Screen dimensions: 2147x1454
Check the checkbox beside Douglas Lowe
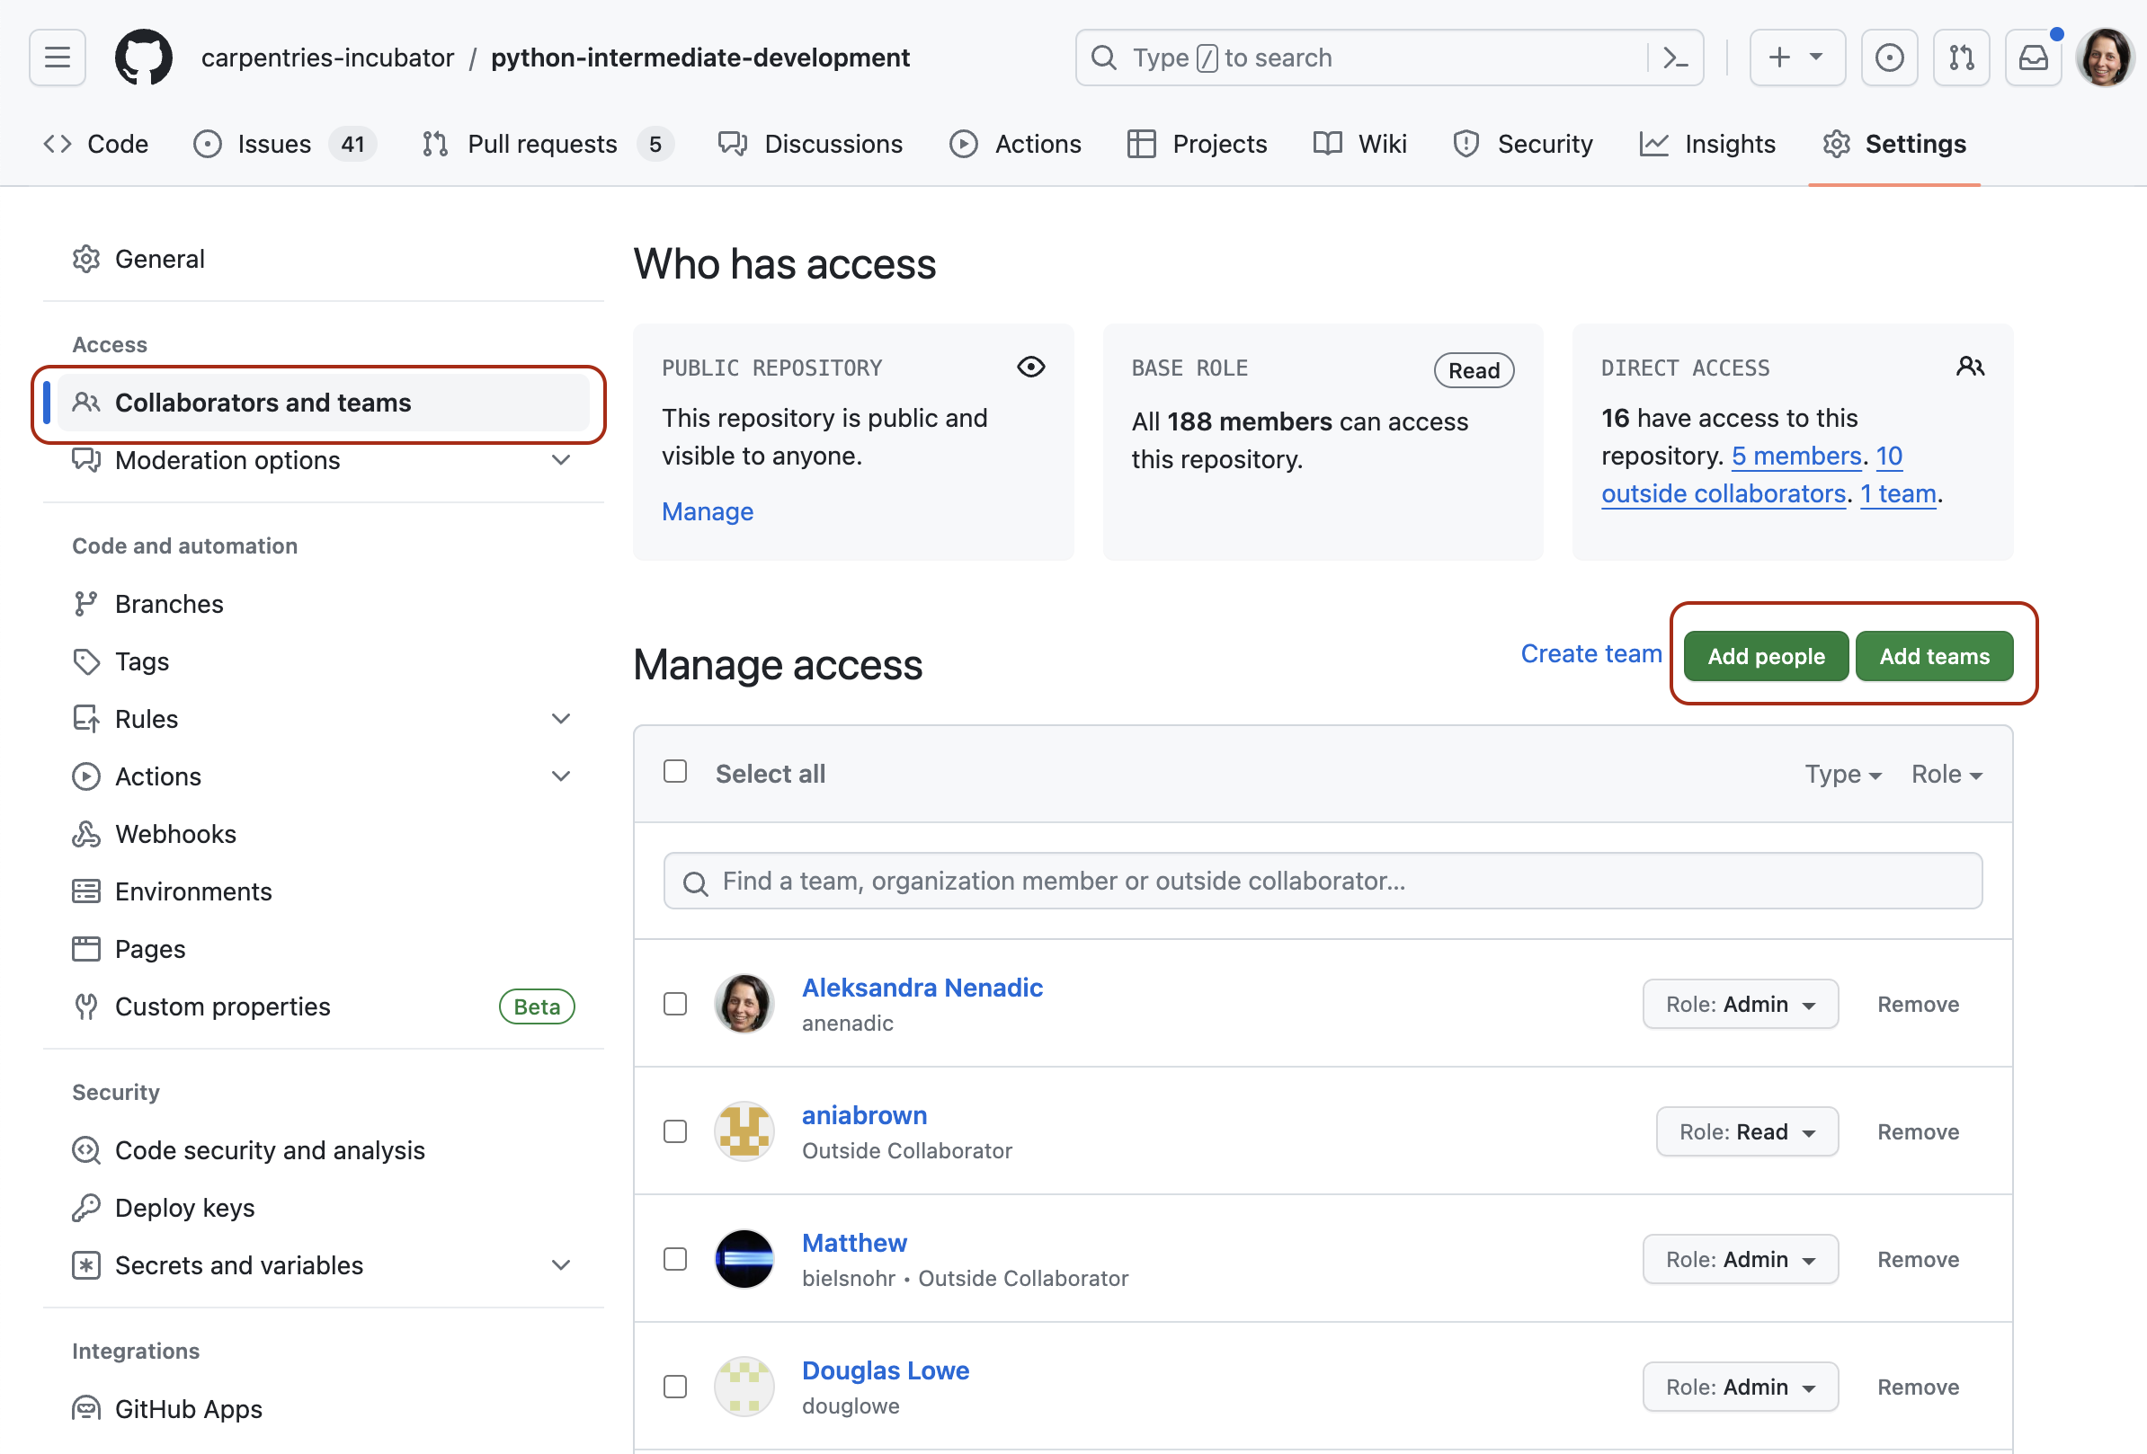(x=675, y=1386)
